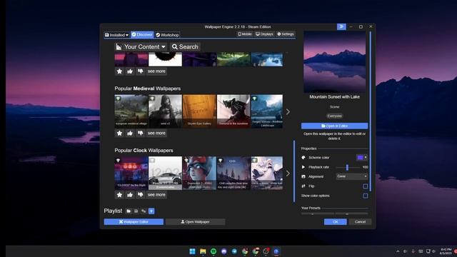Click the Open Wallpaper button
The height and width of the screenshot is (257, 457).
[x=195, y=222]
